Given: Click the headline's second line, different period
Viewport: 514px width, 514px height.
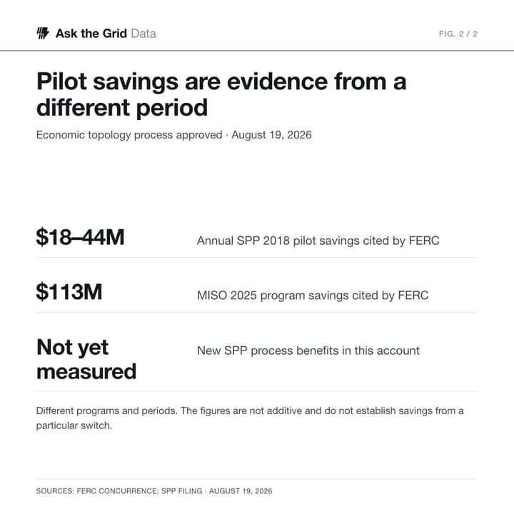Looking at the screenshot, I should (122, 108).
